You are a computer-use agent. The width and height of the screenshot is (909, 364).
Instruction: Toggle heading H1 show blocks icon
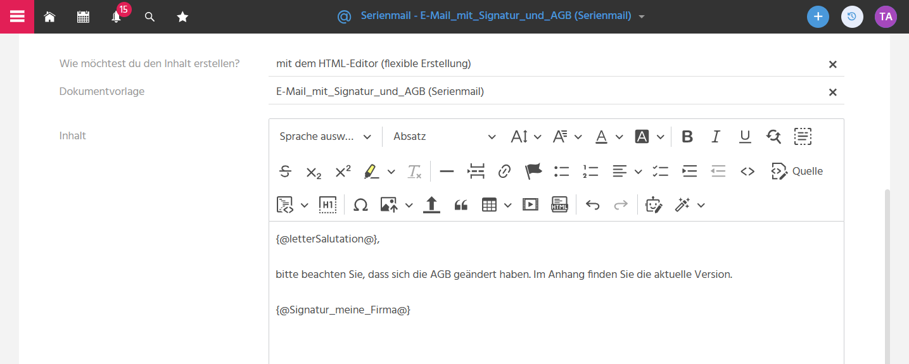327,204
